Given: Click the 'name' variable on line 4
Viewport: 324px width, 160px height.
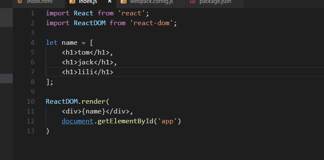Looking at the screenshot, I should 70,43.
